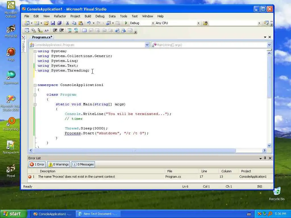
Task: Open the Tools menu
Action: pyautogui.click(x=123, y=16)
